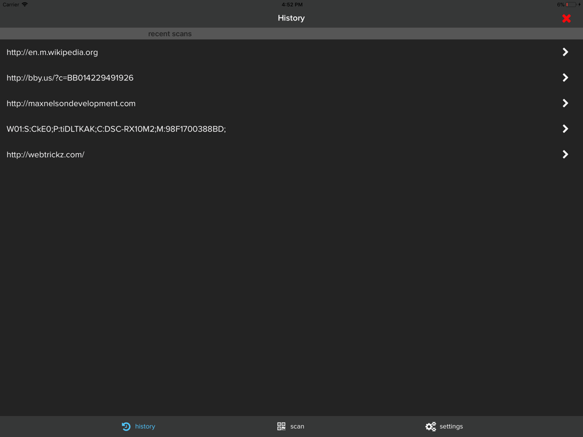Select http://en.m.wikipedia.org scan text
Viewport: 583px width, 437px height.
(x=52, y=52)
